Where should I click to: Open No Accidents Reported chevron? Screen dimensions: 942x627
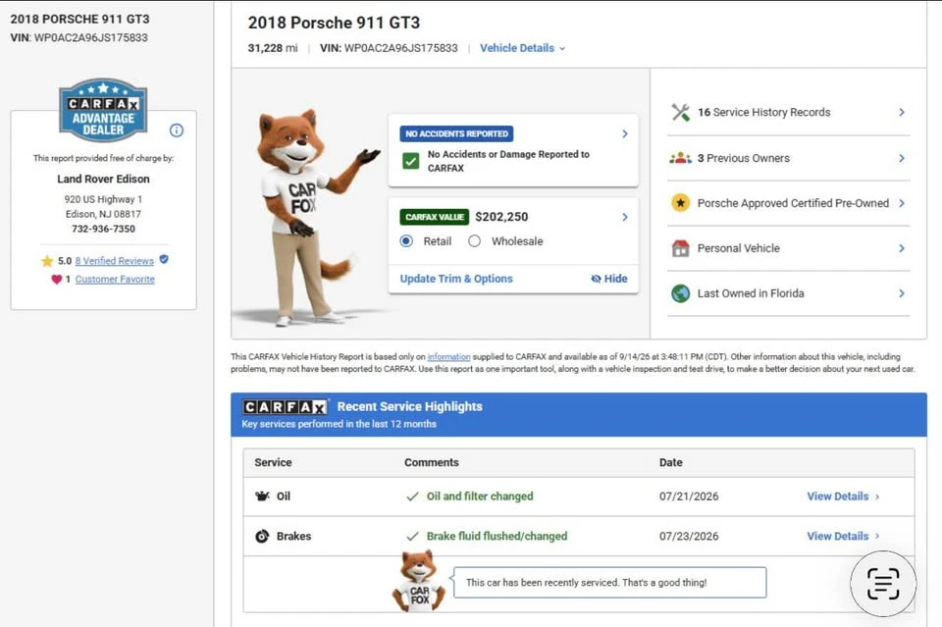click(x=625, y=133)
